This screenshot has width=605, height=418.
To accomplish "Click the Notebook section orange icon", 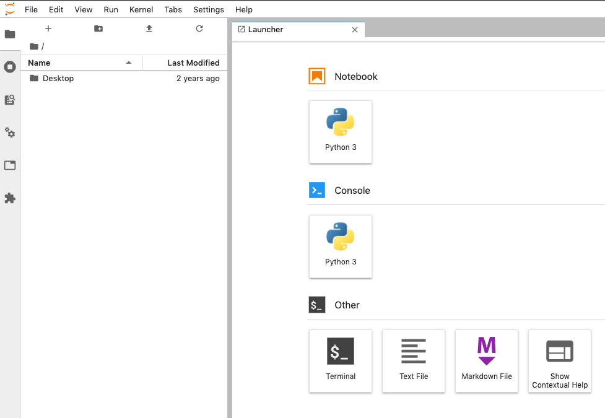I will [317, 76].
